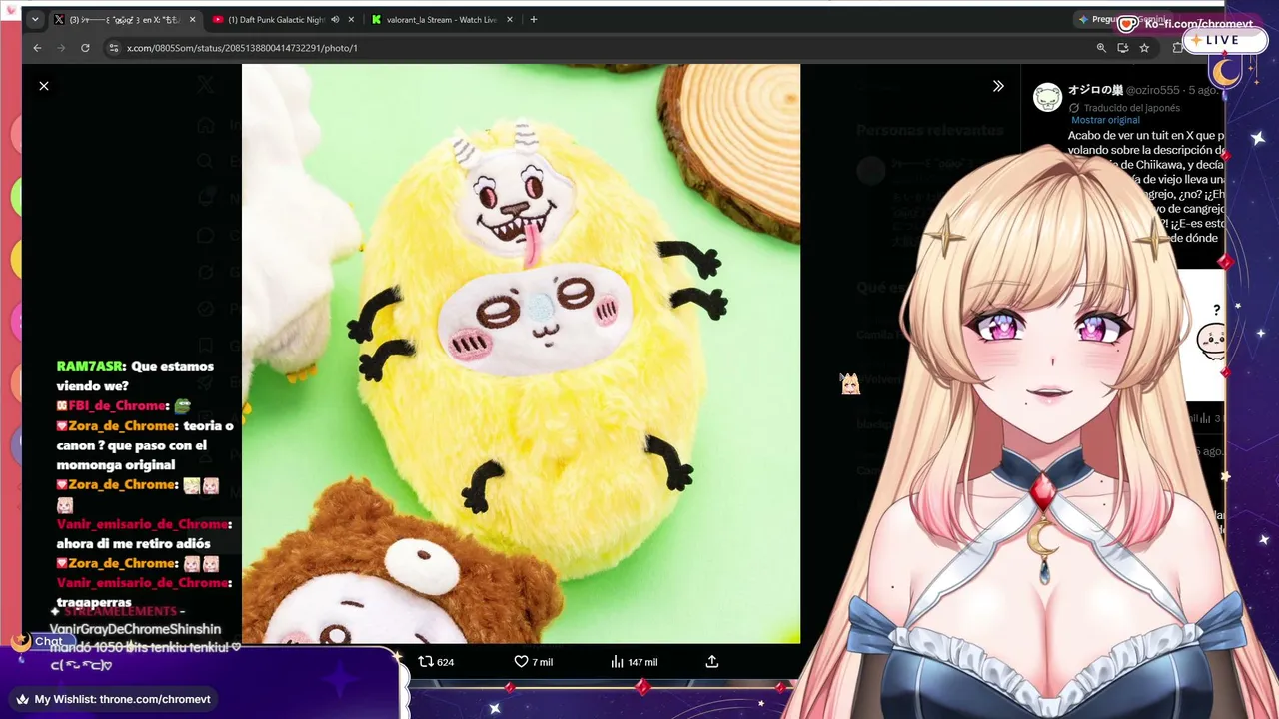Open a new browser tab

click(x=534, y=19)
